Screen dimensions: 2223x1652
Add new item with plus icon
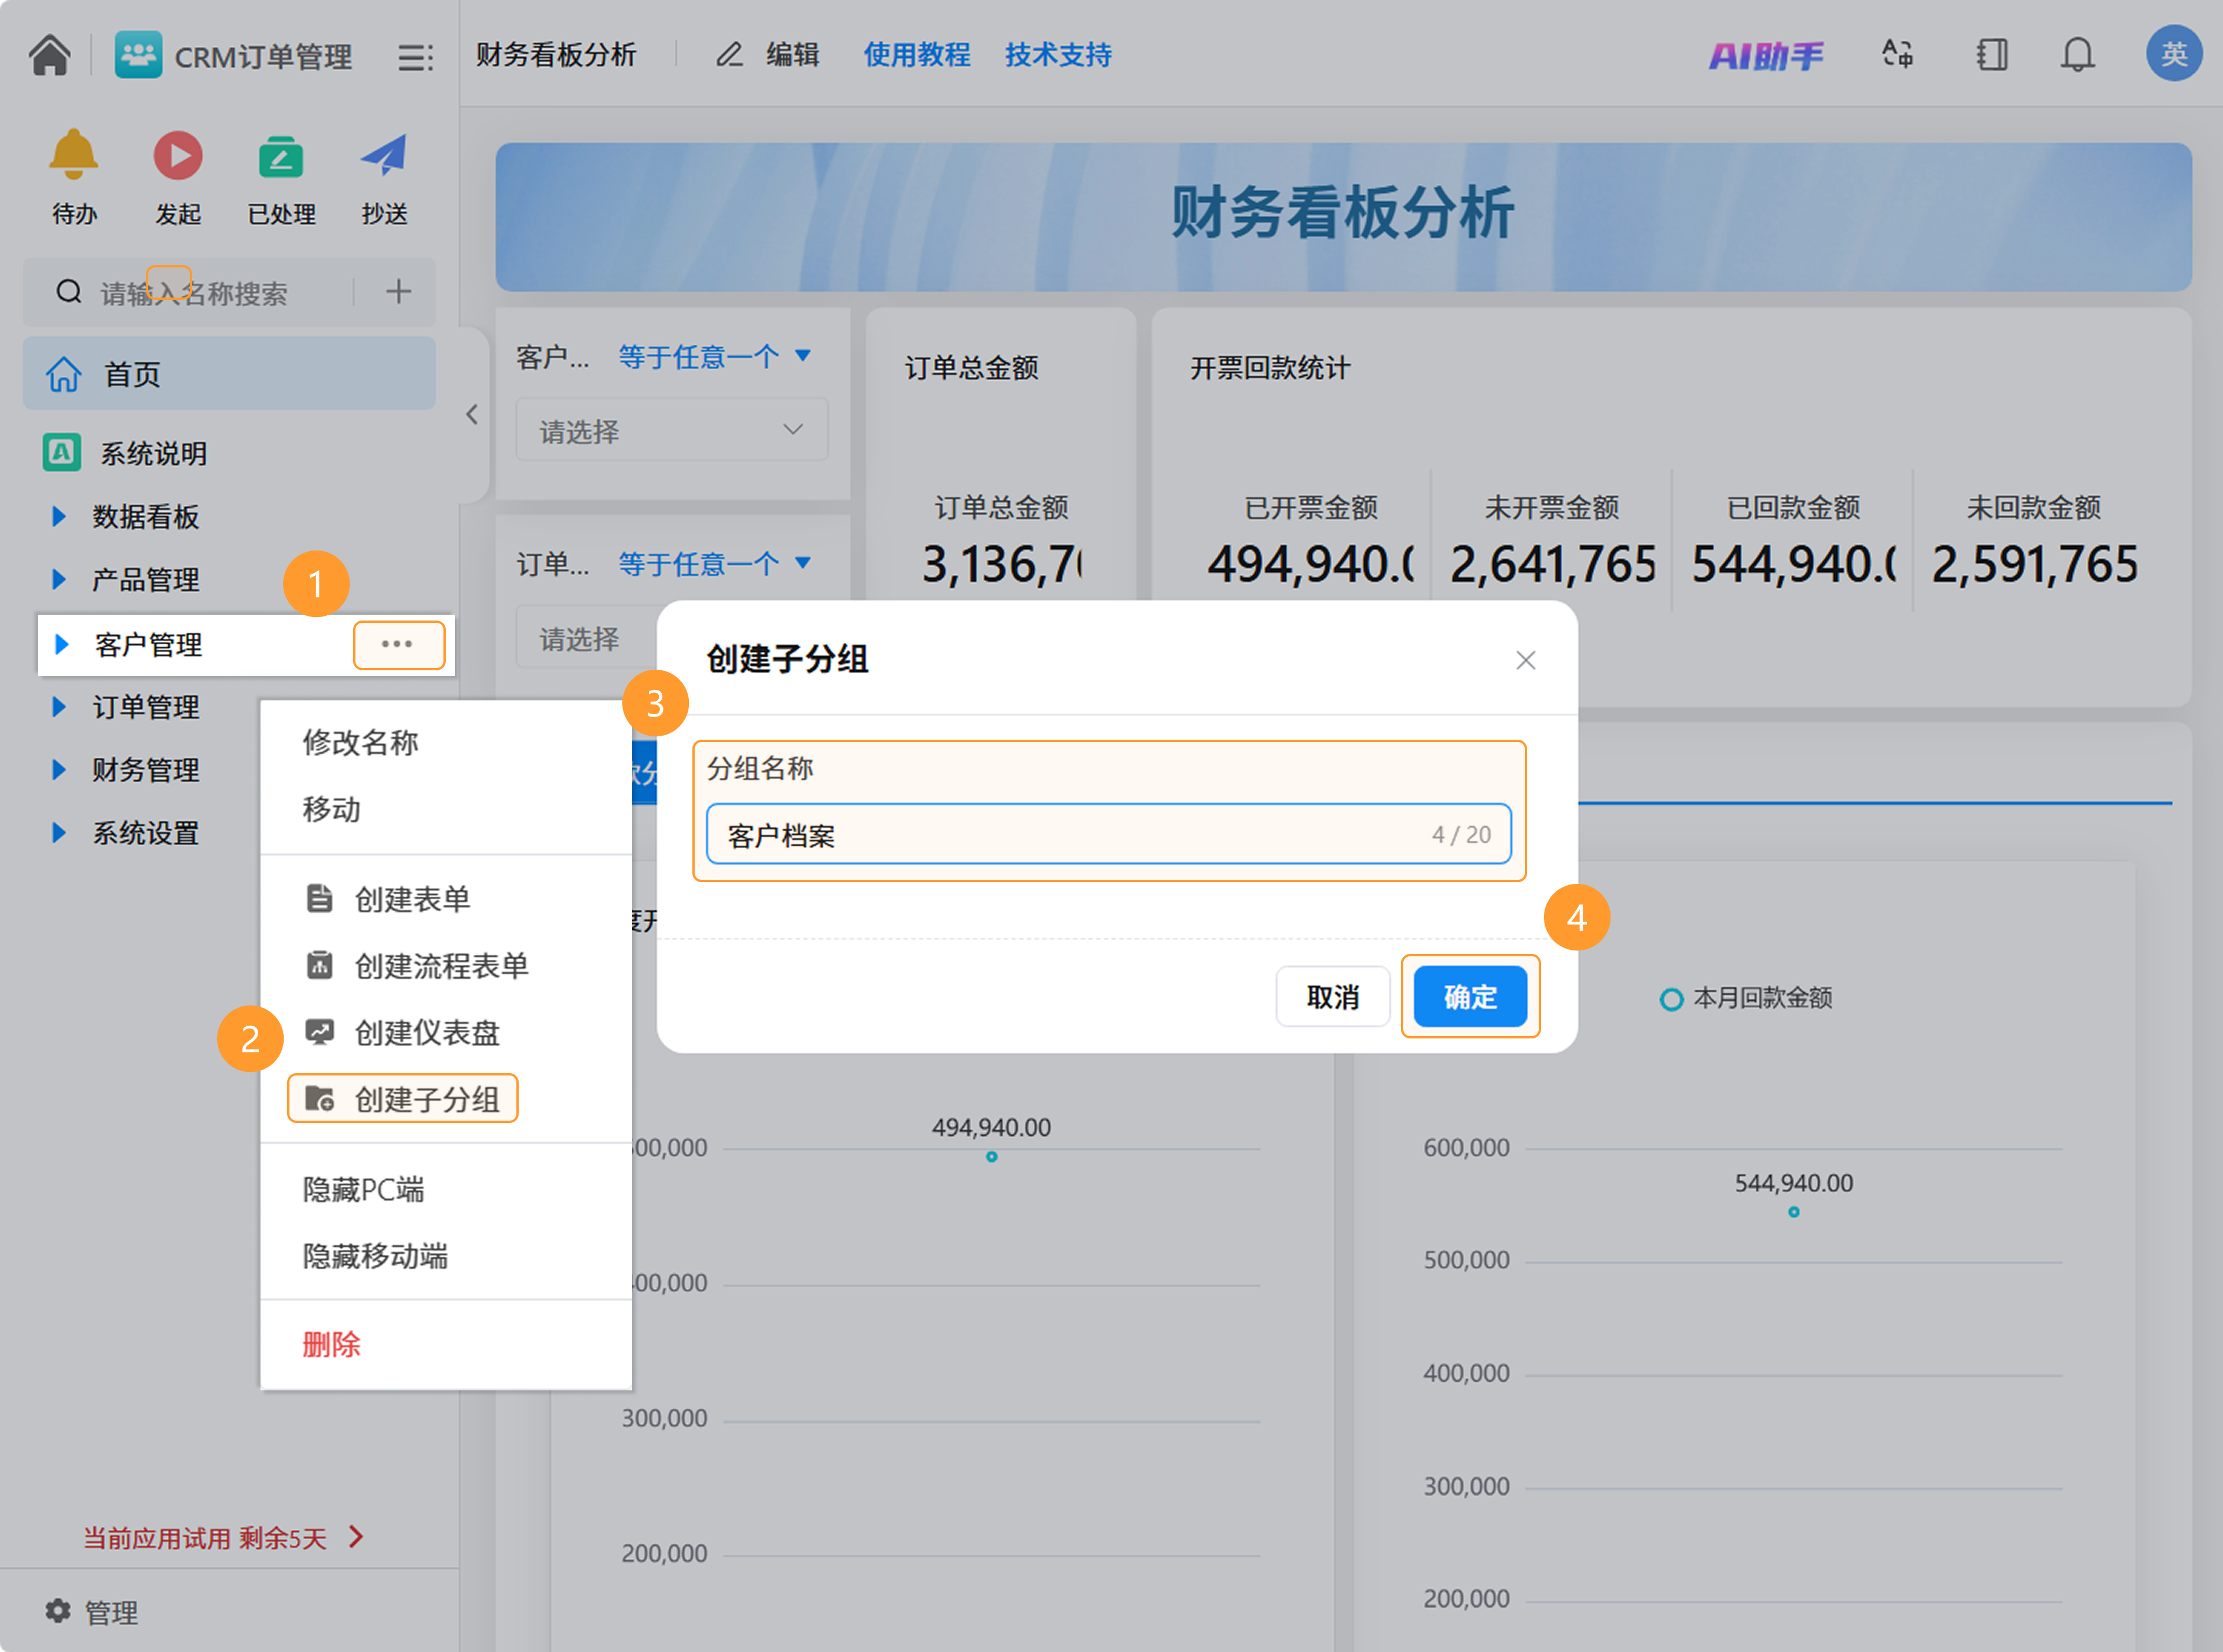tap(398, 292)
